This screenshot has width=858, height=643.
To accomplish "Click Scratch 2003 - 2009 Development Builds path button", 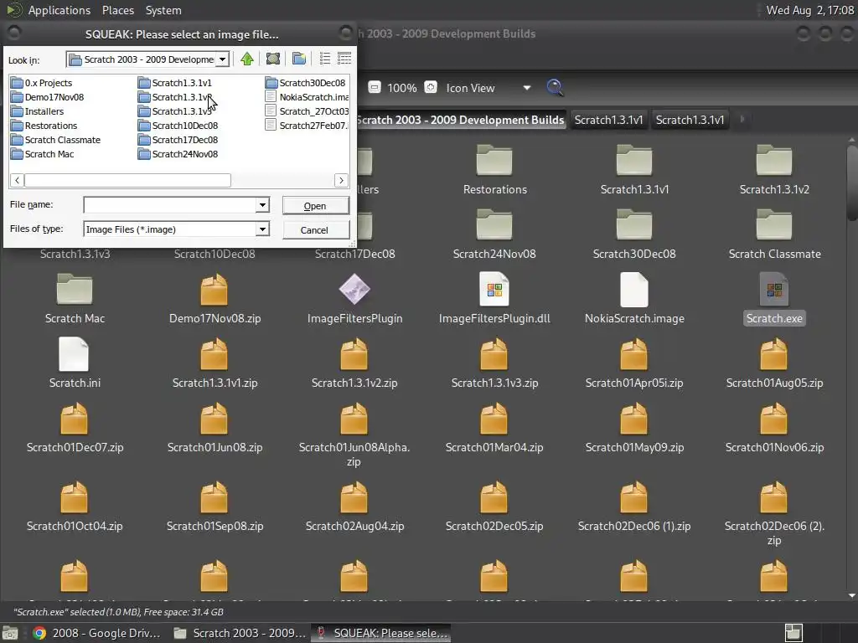I will tap(460, 120).
